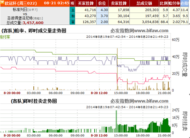Image resolution: width=190 pixels, height=138 pixels.
Task: Click the 24万 axis label on the sell-listing chart
Action: pos(175,110)
